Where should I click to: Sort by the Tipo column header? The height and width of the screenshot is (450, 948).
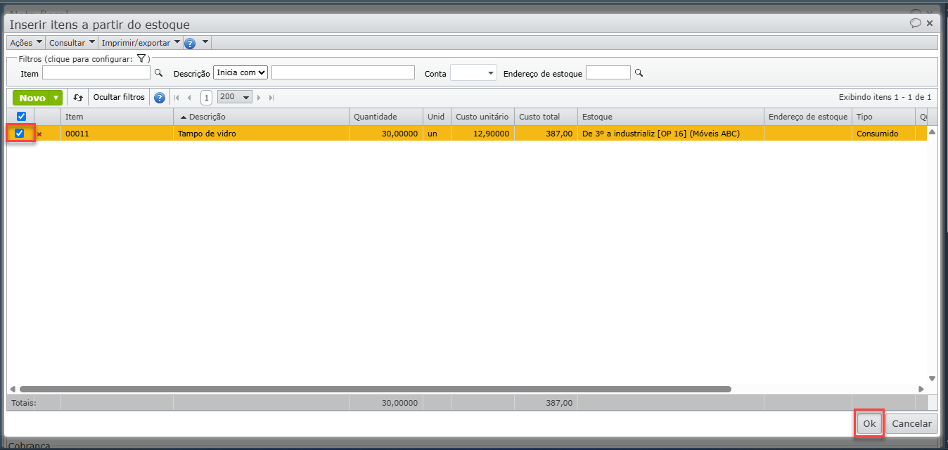pyautogui.click(x=883, y=117)
